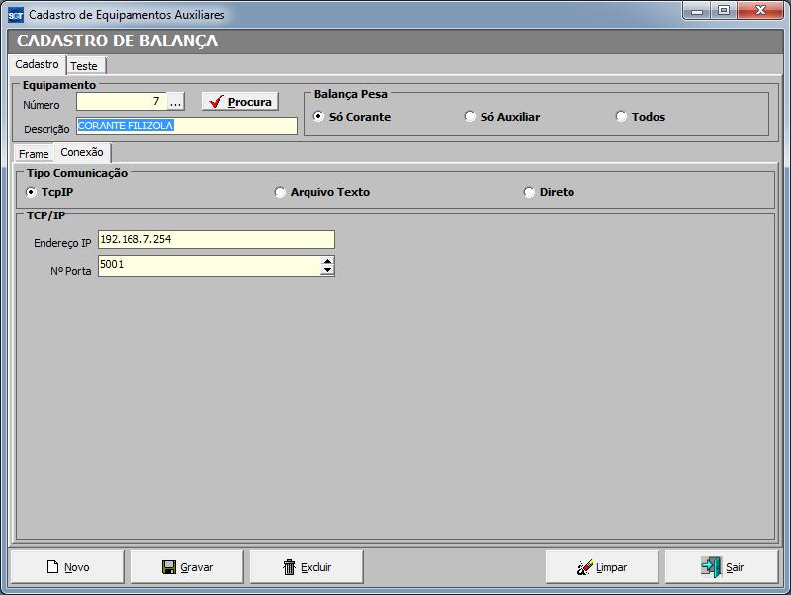Open the Frame tab
The width and height of the screenshot is (791, 595).
[34, 154]
